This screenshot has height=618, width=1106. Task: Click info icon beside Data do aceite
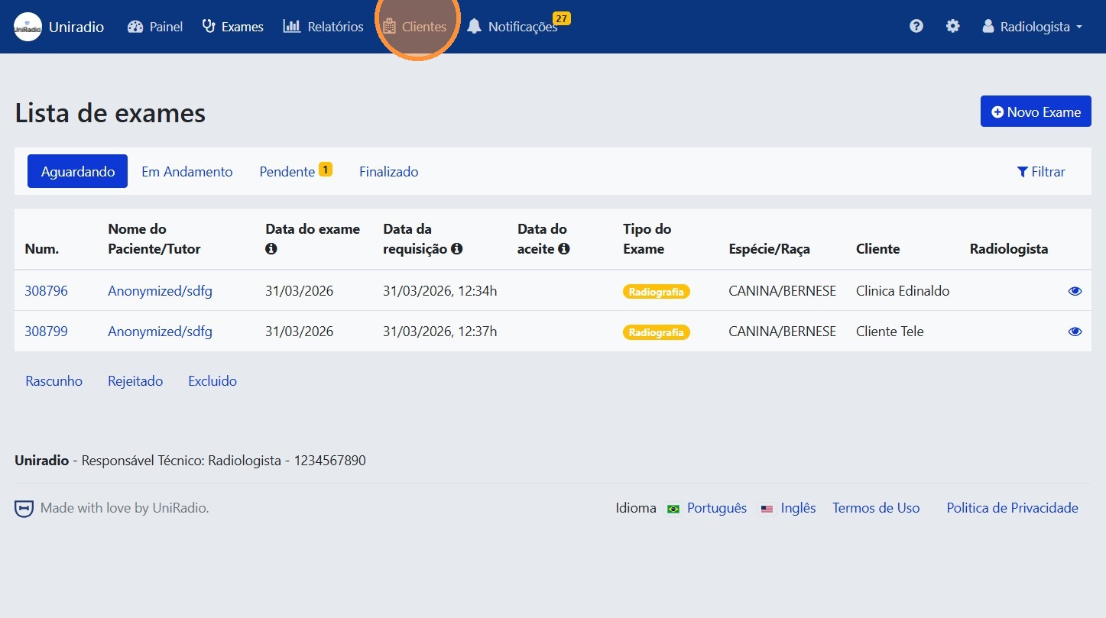pyautogui.click(x=564, y=249)
